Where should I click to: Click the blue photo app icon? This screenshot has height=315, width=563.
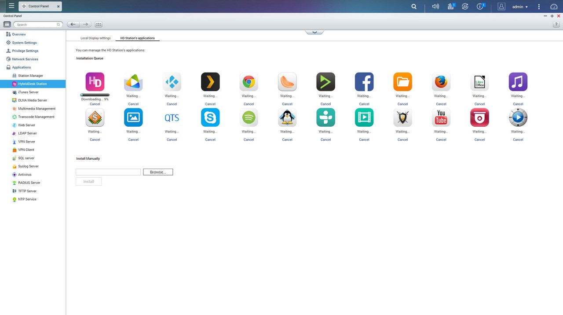click(x=133, y=117)
